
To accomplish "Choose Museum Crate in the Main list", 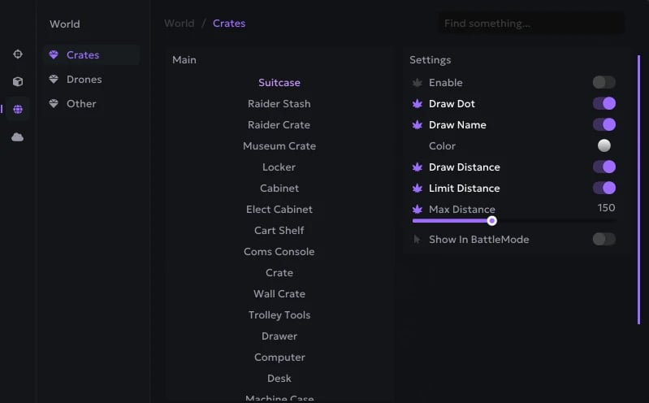I will pos(279,146).
